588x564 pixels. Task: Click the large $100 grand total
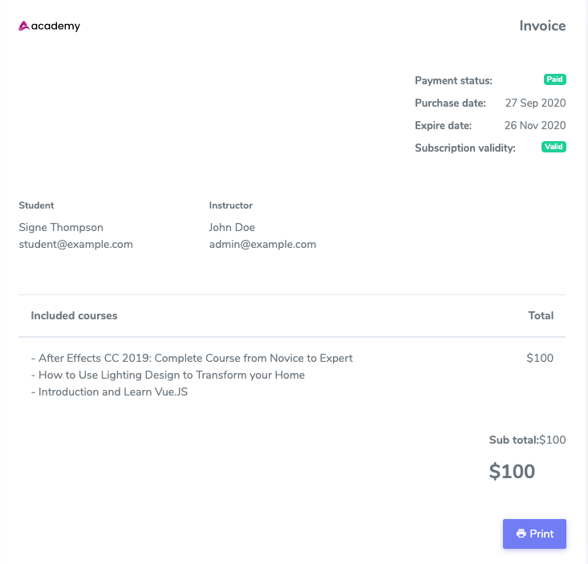(512, 472)
